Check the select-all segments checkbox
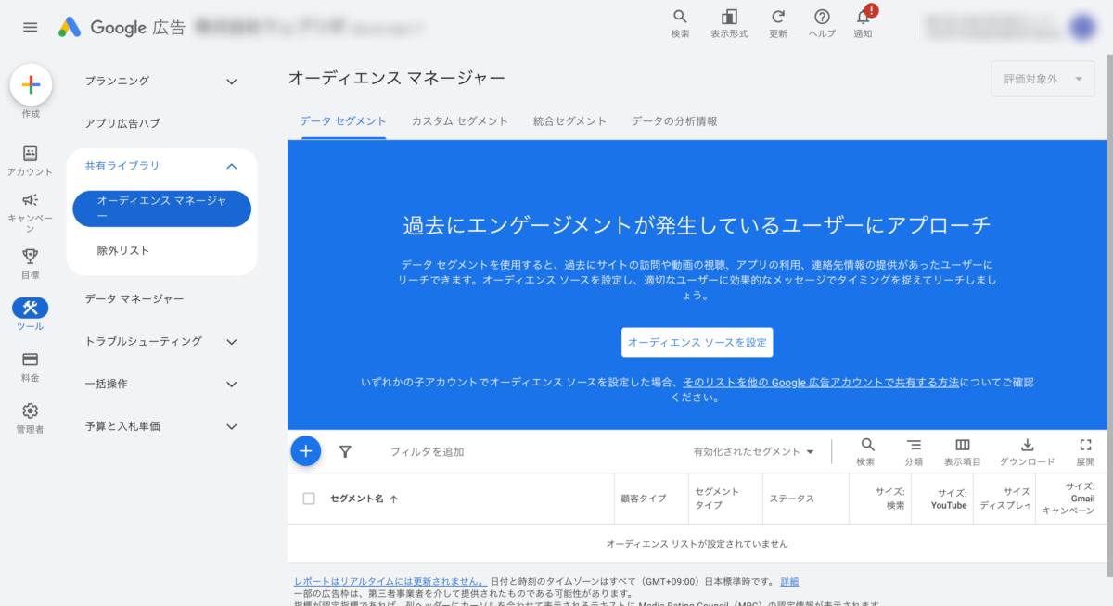Viewport: 1113px width, 606px height. 309,499
